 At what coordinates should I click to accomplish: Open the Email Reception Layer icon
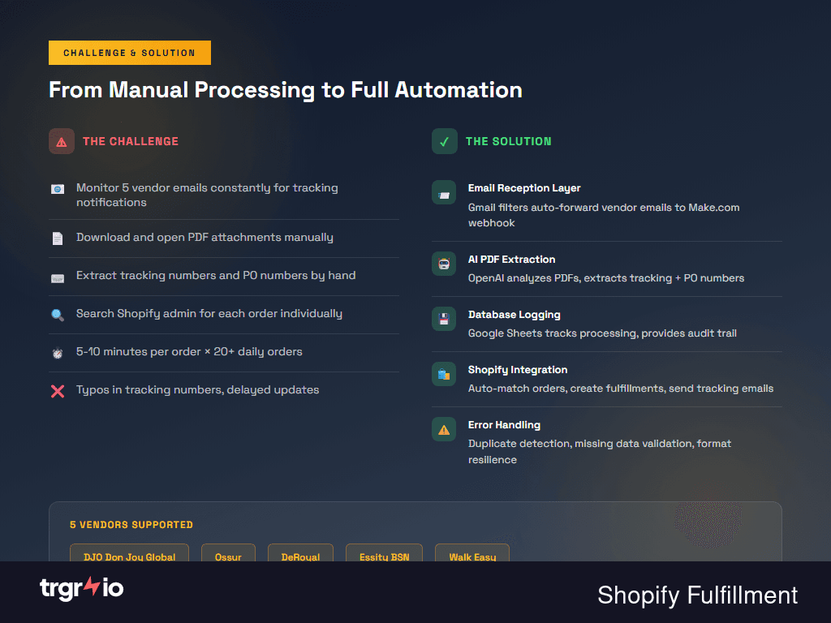click(x=443, y=192)
